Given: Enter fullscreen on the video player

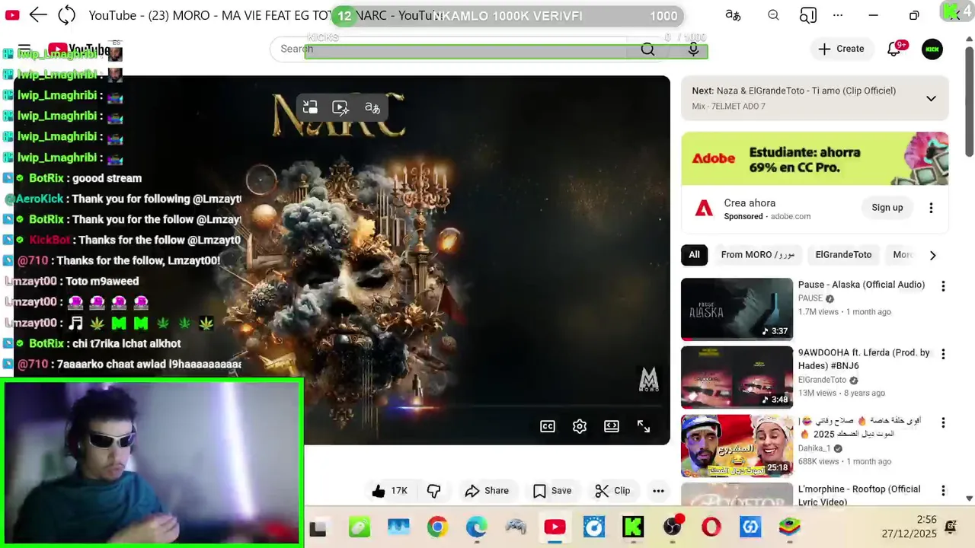Looking at the screenshot, I should tap(644, 426).
